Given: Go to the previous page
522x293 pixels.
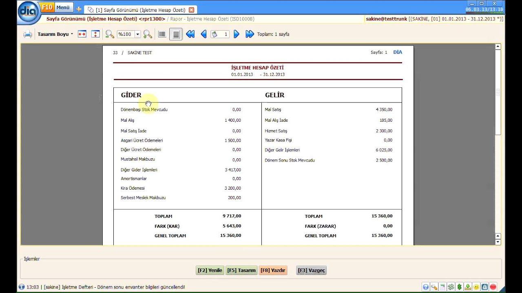Looking at the screenshot, I should click(203, 34).
